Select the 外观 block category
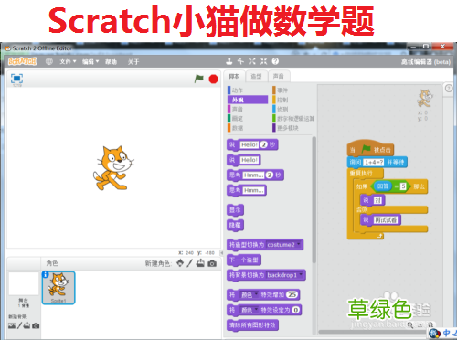The image size is (457, 340). 248,100
